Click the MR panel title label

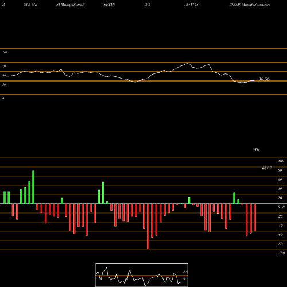pos(256,149)
